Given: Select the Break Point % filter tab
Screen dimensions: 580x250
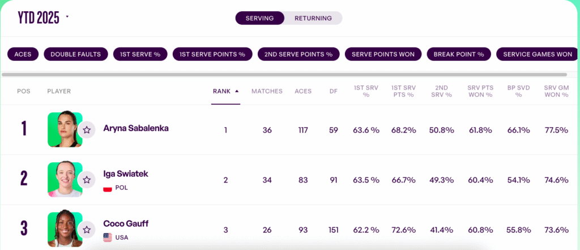Looking at the screenshot, I should 459,54.
